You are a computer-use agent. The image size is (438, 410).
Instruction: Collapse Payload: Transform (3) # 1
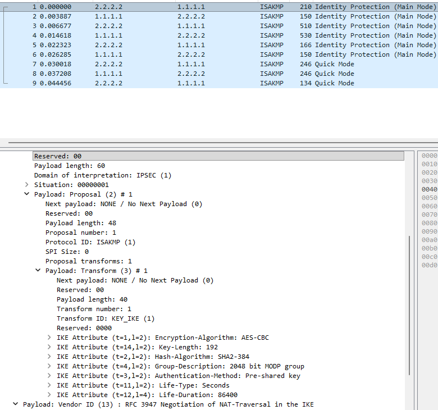[38, 271]
